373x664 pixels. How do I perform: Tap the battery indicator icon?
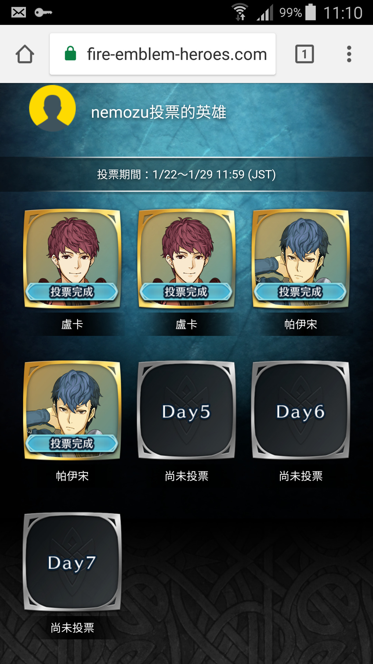pos(311,12)
